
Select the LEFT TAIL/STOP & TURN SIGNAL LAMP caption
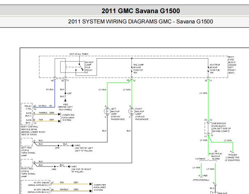[x=28, y=151]
